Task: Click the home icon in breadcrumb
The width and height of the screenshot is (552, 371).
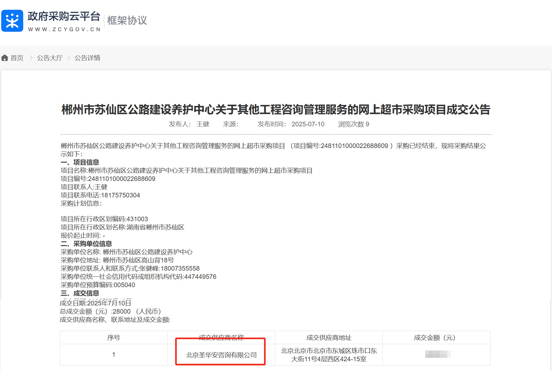Action: pos(5,58)
